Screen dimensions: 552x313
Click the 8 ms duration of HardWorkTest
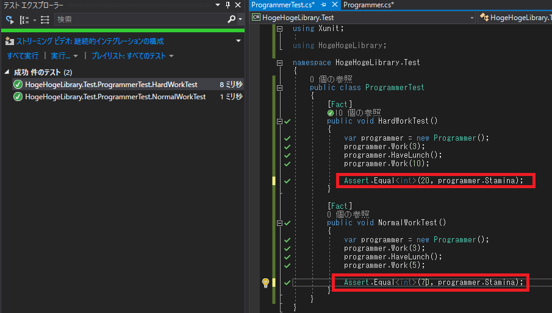click(231, 84)
